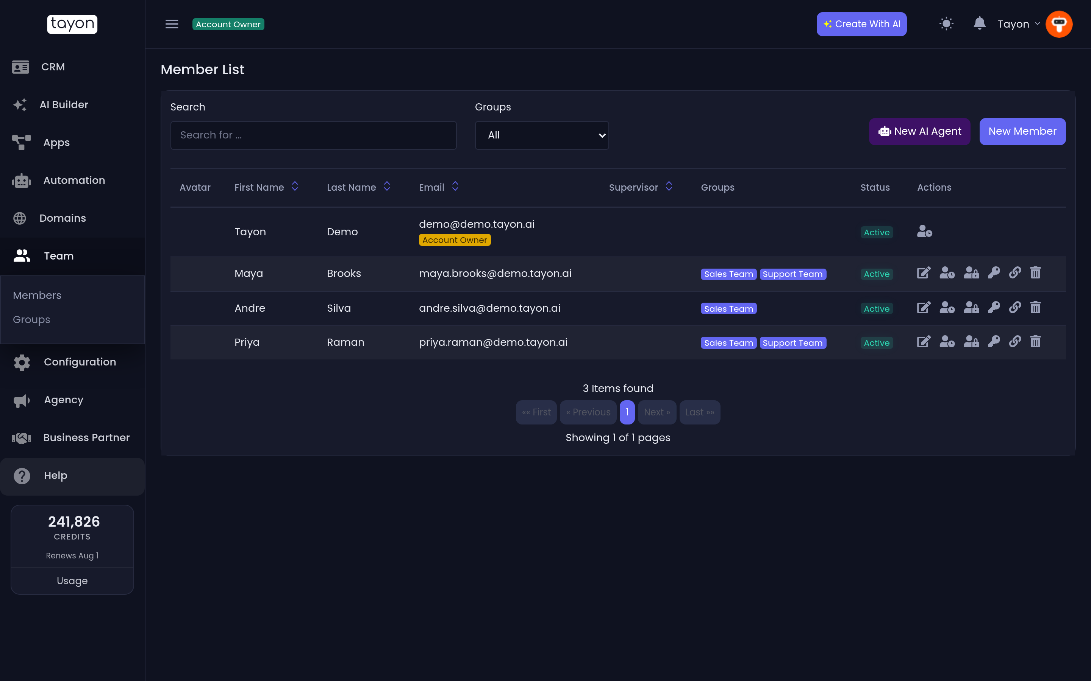Click the user-clock icon for Tayon Demo
Viewport: 1091px width, 681px height.
pyautogui.click(x=925, y=231)
